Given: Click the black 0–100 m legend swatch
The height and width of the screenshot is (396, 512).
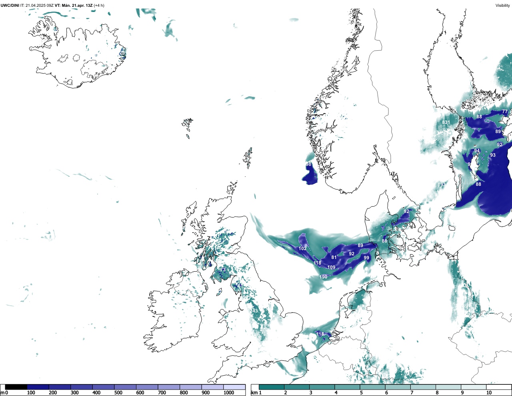Looking at the screenshot, I should click(x=16, y=387).
